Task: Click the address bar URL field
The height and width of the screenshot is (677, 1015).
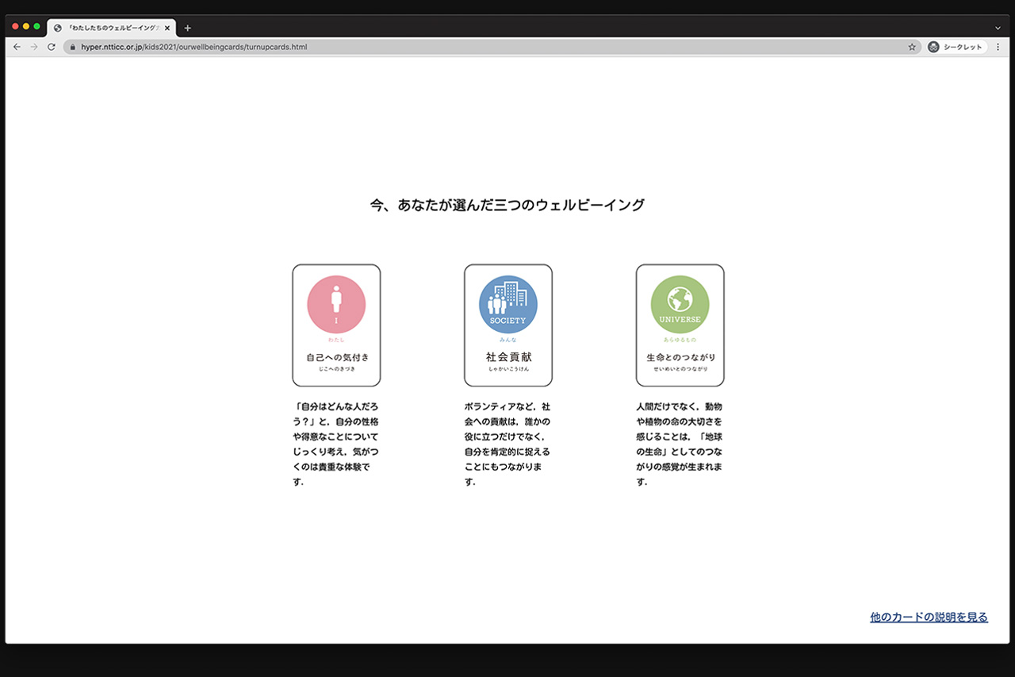Action: point(492,47)
